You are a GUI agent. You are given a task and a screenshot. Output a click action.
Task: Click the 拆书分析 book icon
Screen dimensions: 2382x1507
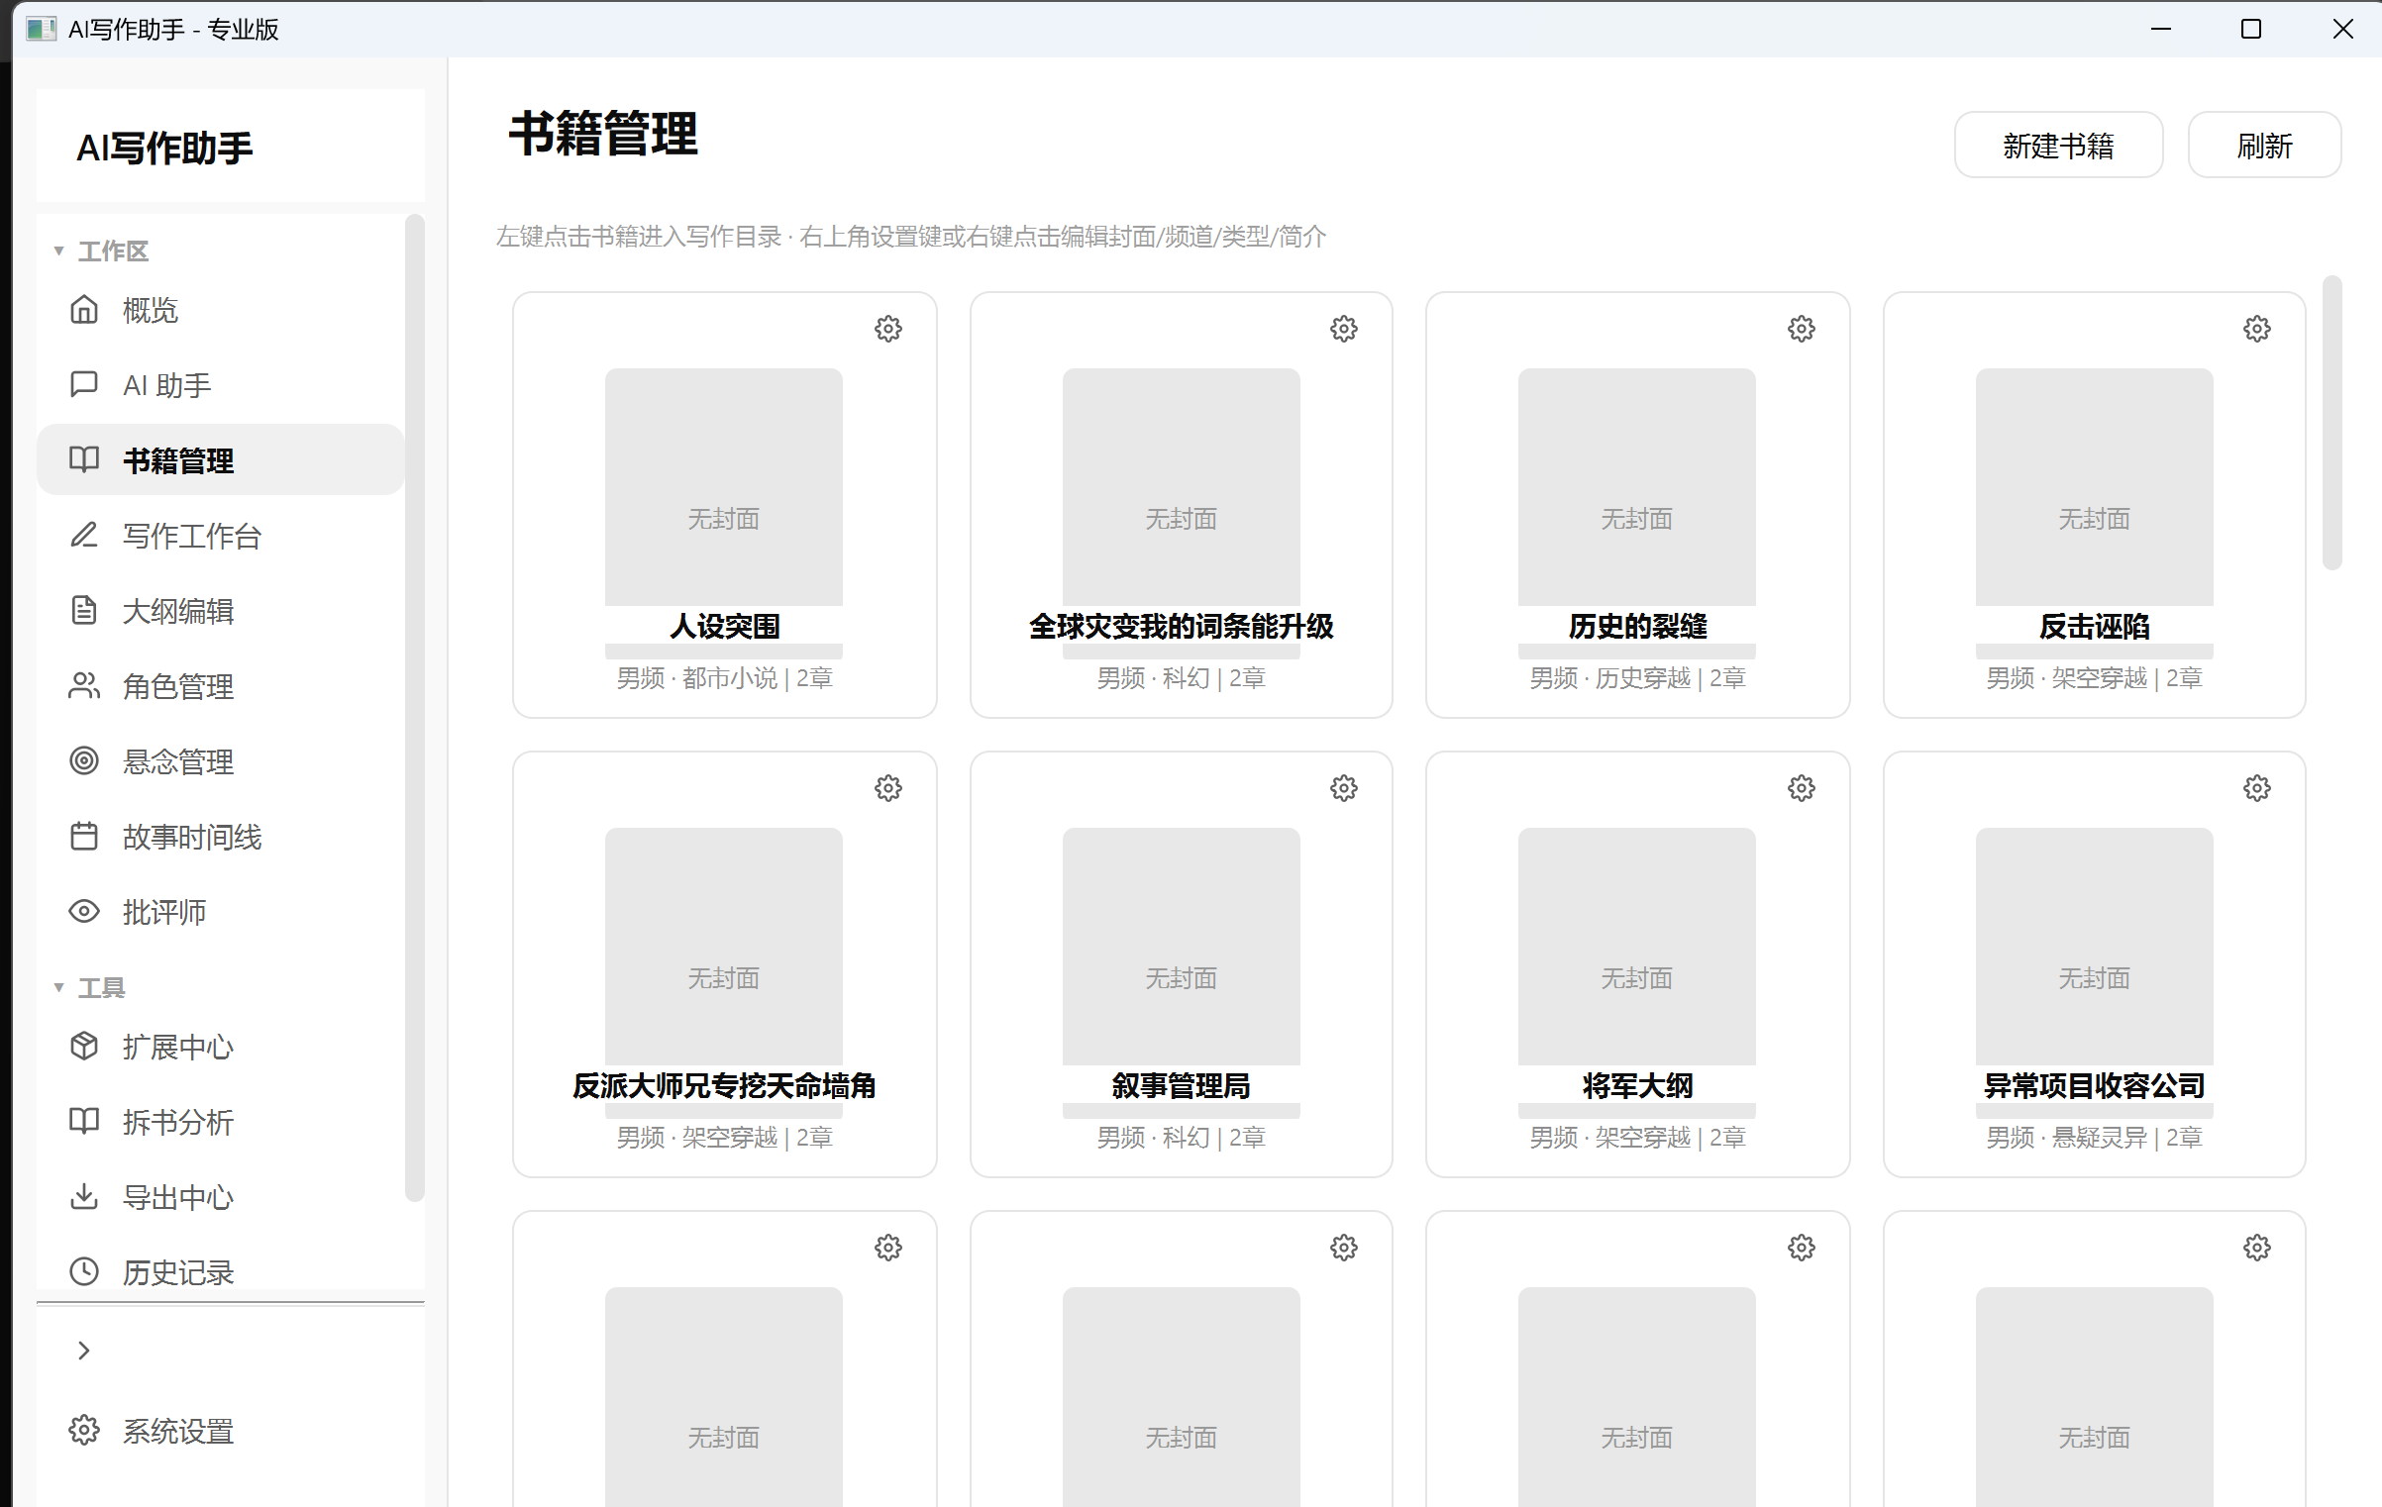(84, 1121)
